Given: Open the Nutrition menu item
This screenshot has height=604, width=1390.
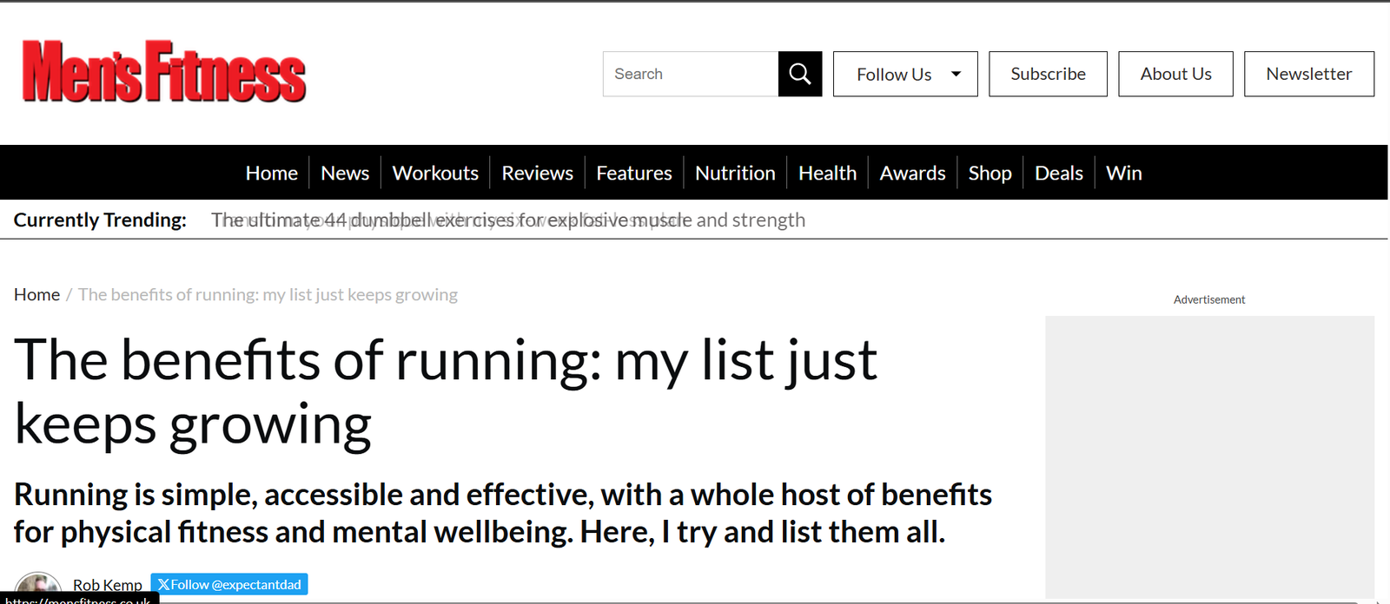Looking at the screenshot, I should click(x=735, y=173).
